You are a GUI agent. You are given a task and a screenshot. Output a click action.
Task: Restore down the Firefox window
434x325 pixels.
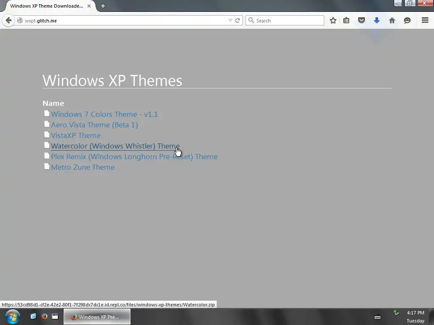pos(410,3)
